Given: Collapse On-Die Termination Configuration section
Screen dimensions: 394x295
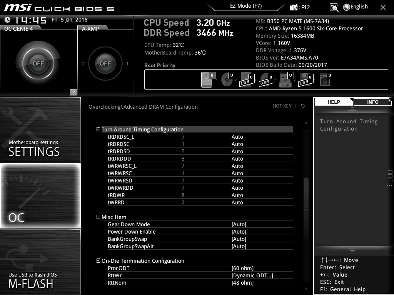Looking at the screenshot, I should pos(98,261).
